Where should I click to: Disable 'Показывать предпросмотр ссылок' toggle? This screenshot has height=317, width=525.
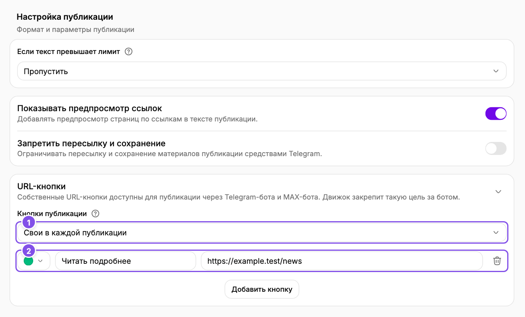coord(496,114)
